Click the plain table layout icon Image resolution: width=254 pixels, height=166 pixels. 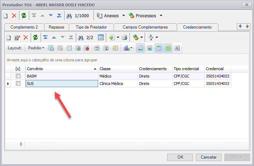[69, 48]
